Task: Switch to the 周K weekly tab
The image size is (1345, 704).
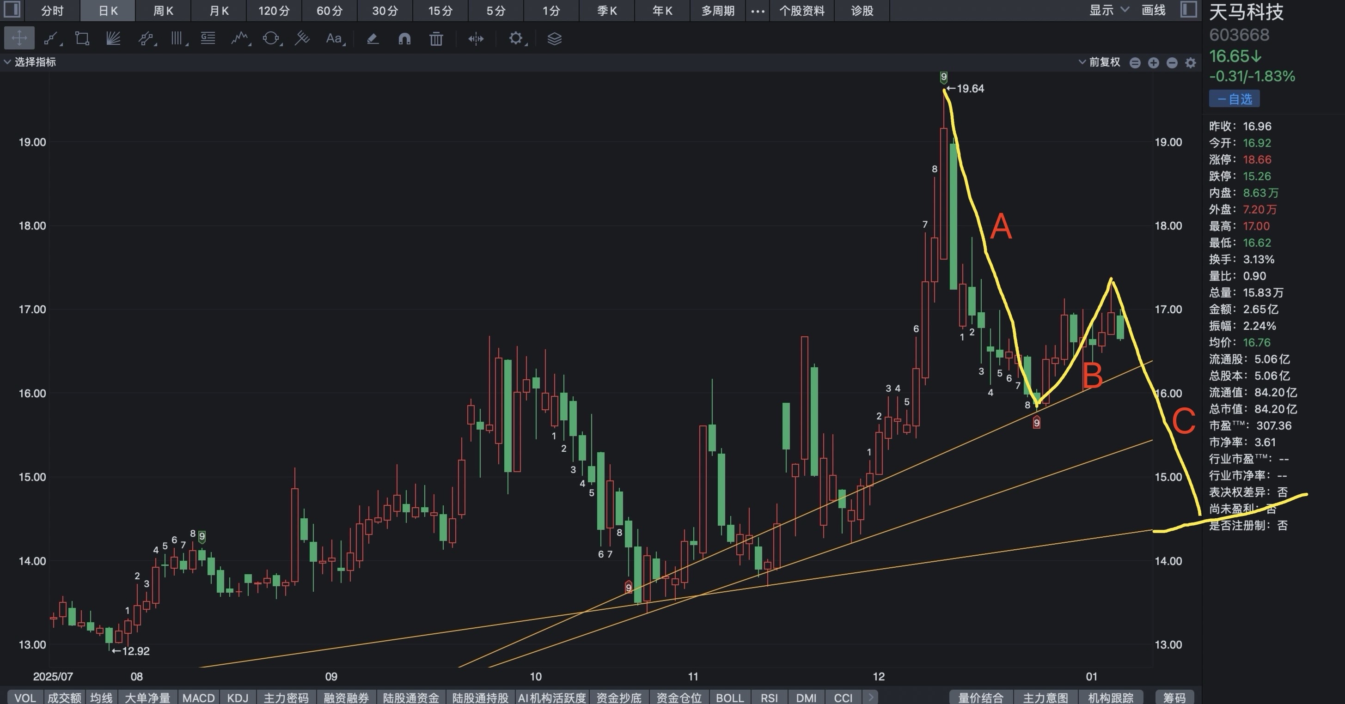Action: (163, 11)
